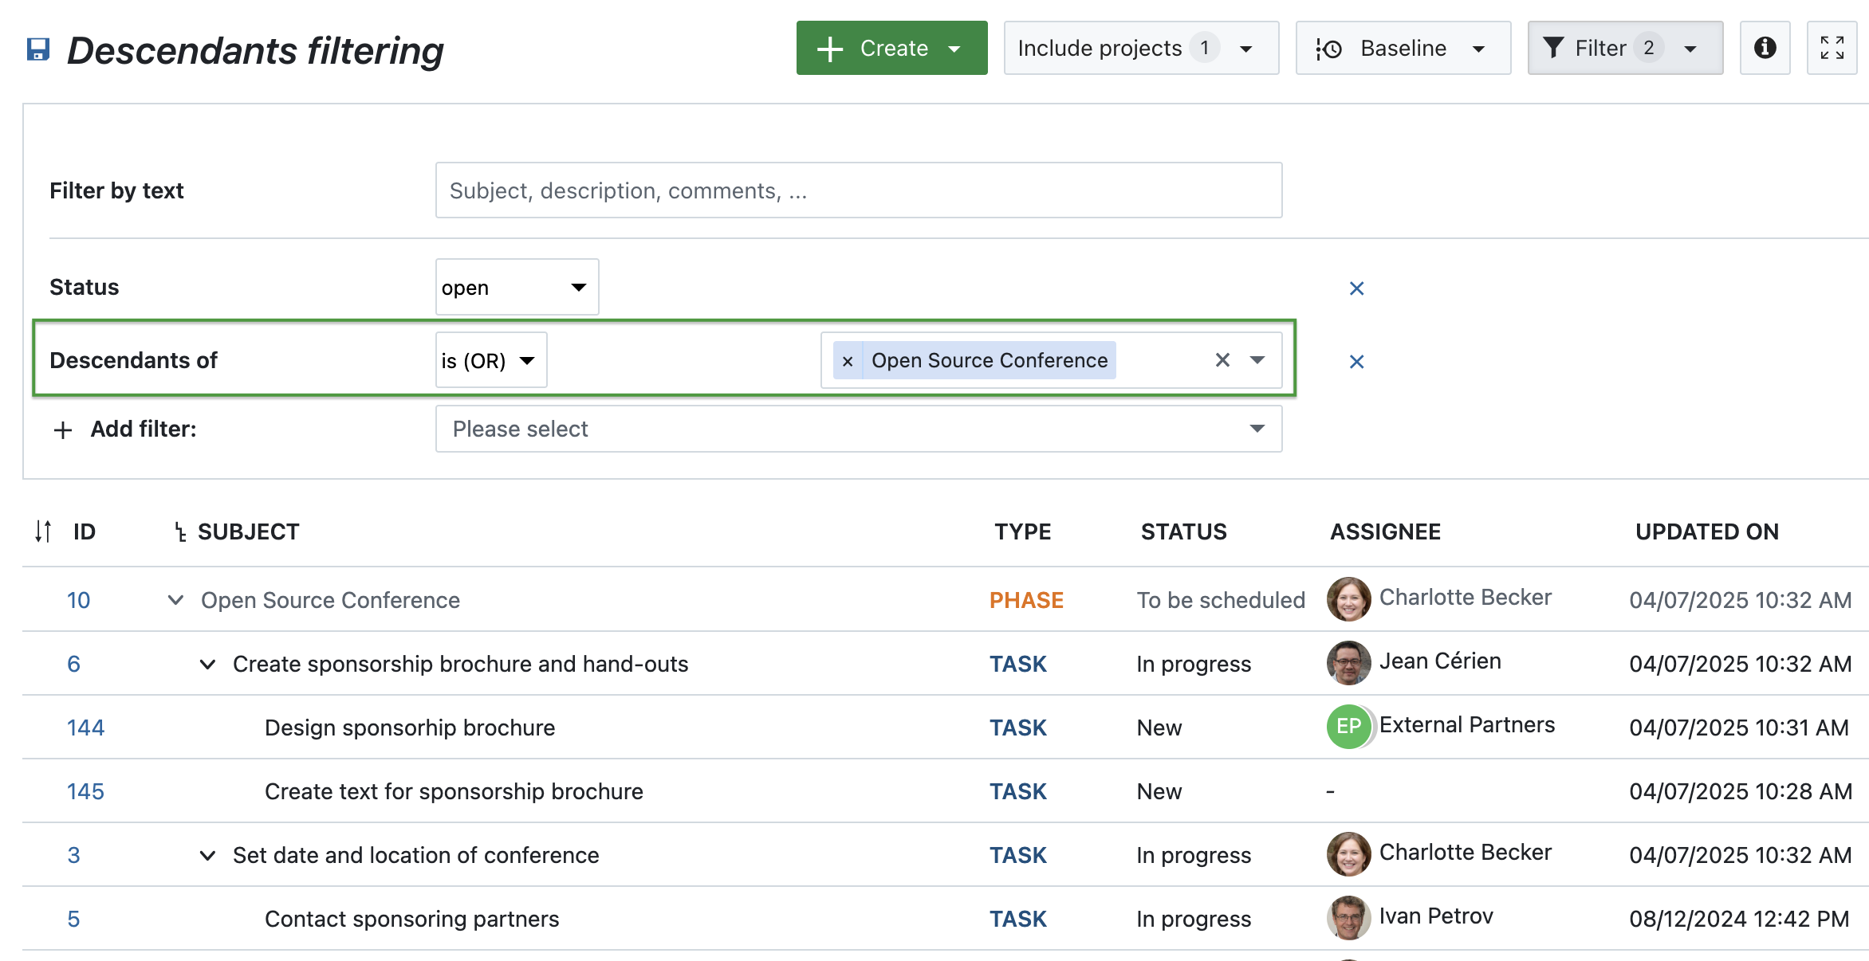The image size is (1869, 961).
Task: Clear all selected descendants values
Action: tap(1222, 360)
